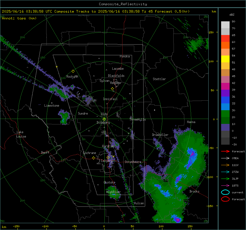246x230 pixels.
Task: Click the HighRiver town label
Action: tap(113, 192)
